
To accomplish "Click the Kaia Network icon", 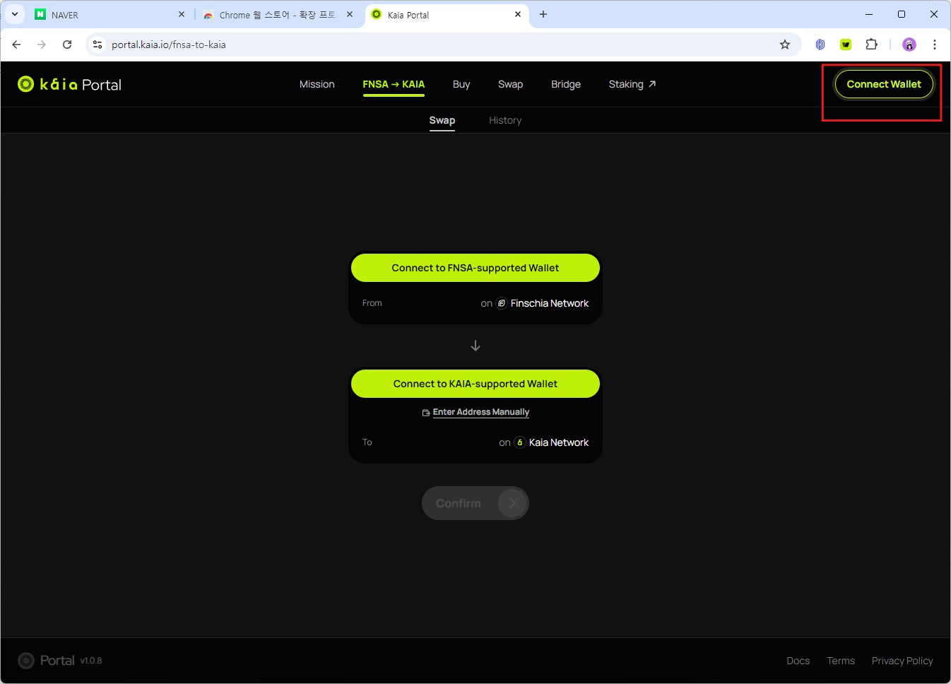I will pos(520,442).
